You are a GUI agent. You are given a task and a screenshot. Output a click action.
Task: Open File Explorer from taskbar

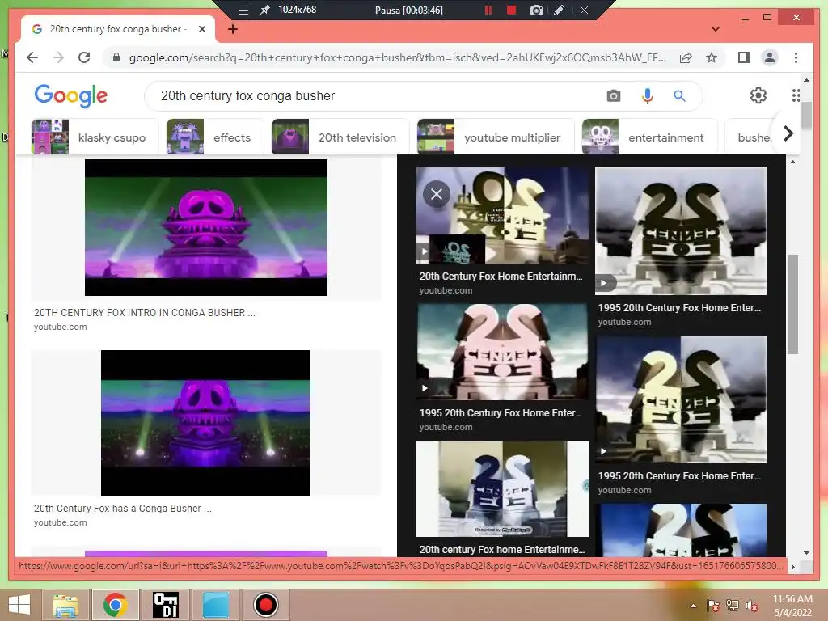65,605
